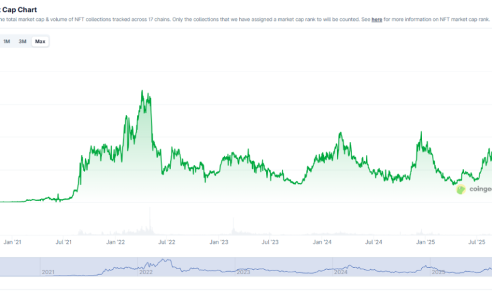Click the 2021 marker in range navigator

pos(49,272)
